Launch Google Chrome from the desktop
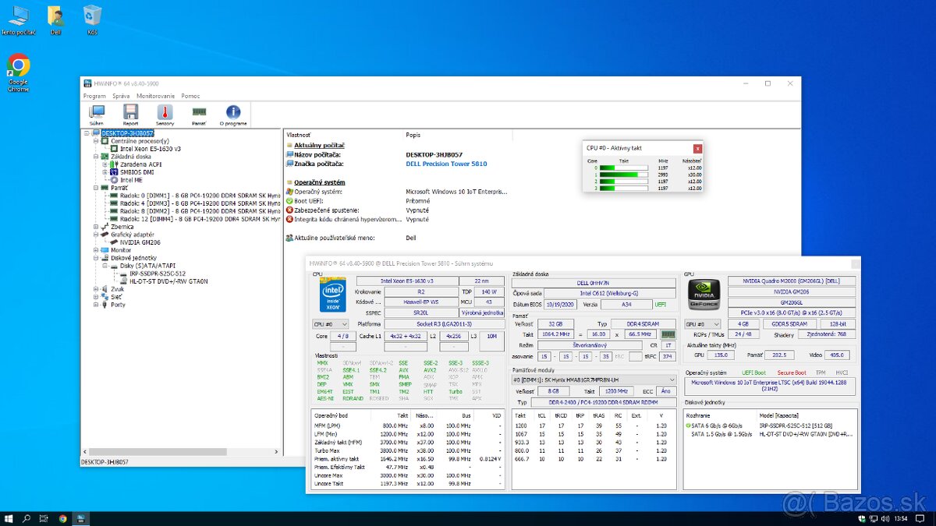Image resolution: width=936 pixels, height=526 pixels. 17,62
